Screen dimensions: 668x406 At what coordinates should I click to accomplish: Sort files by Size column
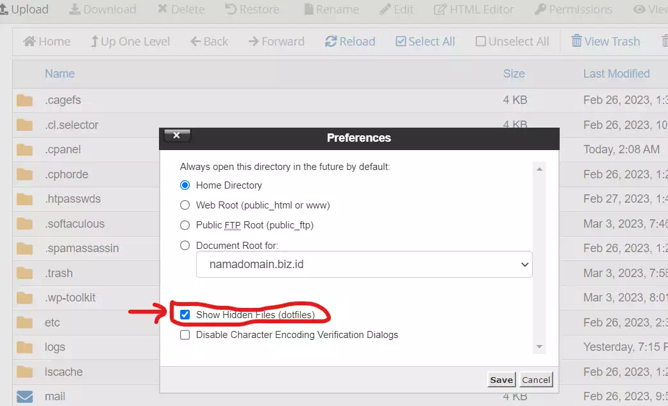click(514, 74)
